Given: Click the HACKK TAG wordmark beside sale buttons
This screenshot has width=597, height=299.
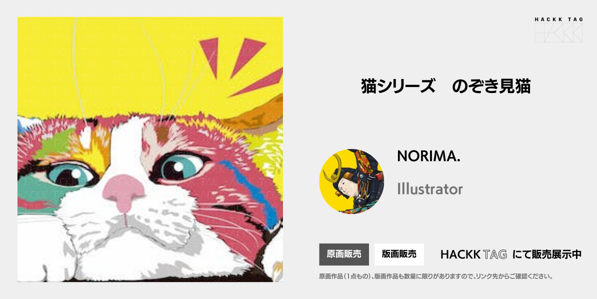Looking at the screenshot, I should [x=473, y=254].
